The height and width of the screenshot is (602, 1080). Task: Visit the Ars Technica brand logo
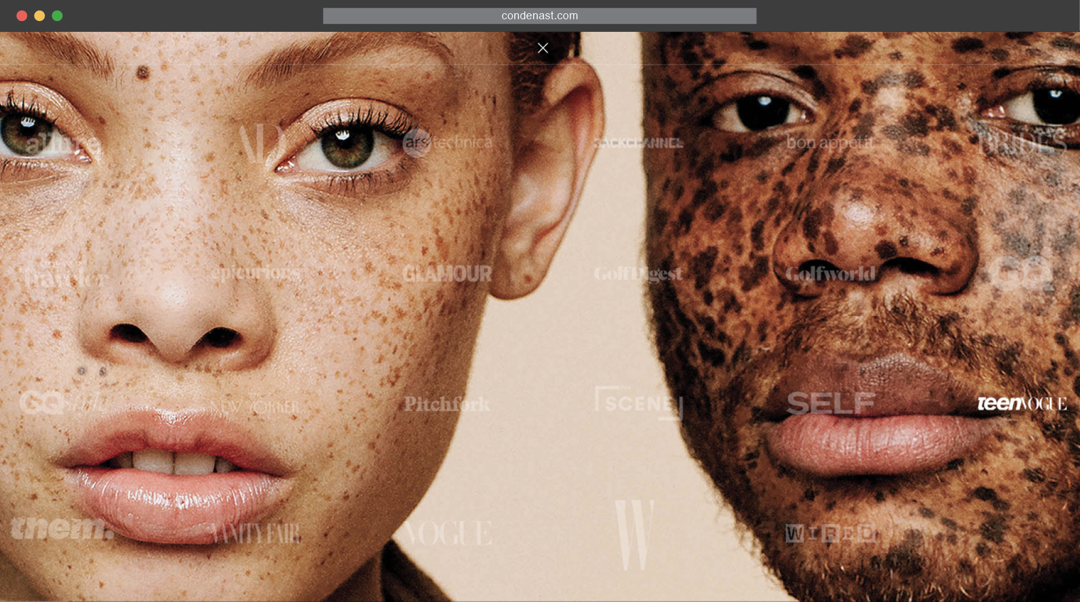447,143
